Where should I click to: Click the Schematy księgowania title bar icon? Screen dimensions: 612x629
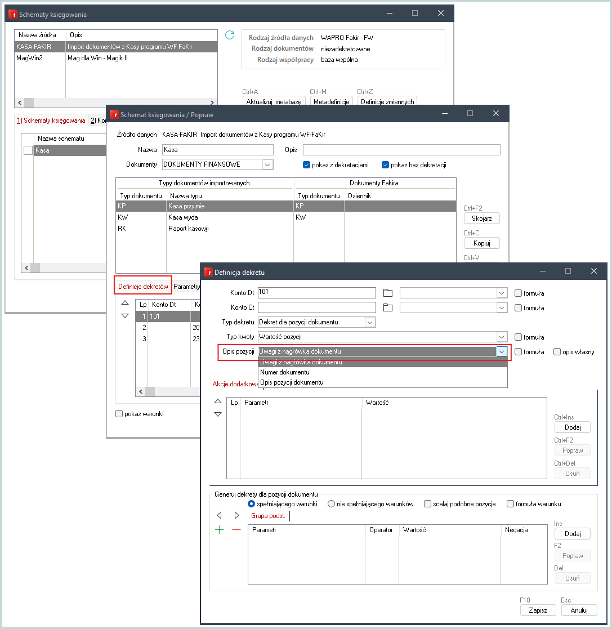[x=12, y=14]
